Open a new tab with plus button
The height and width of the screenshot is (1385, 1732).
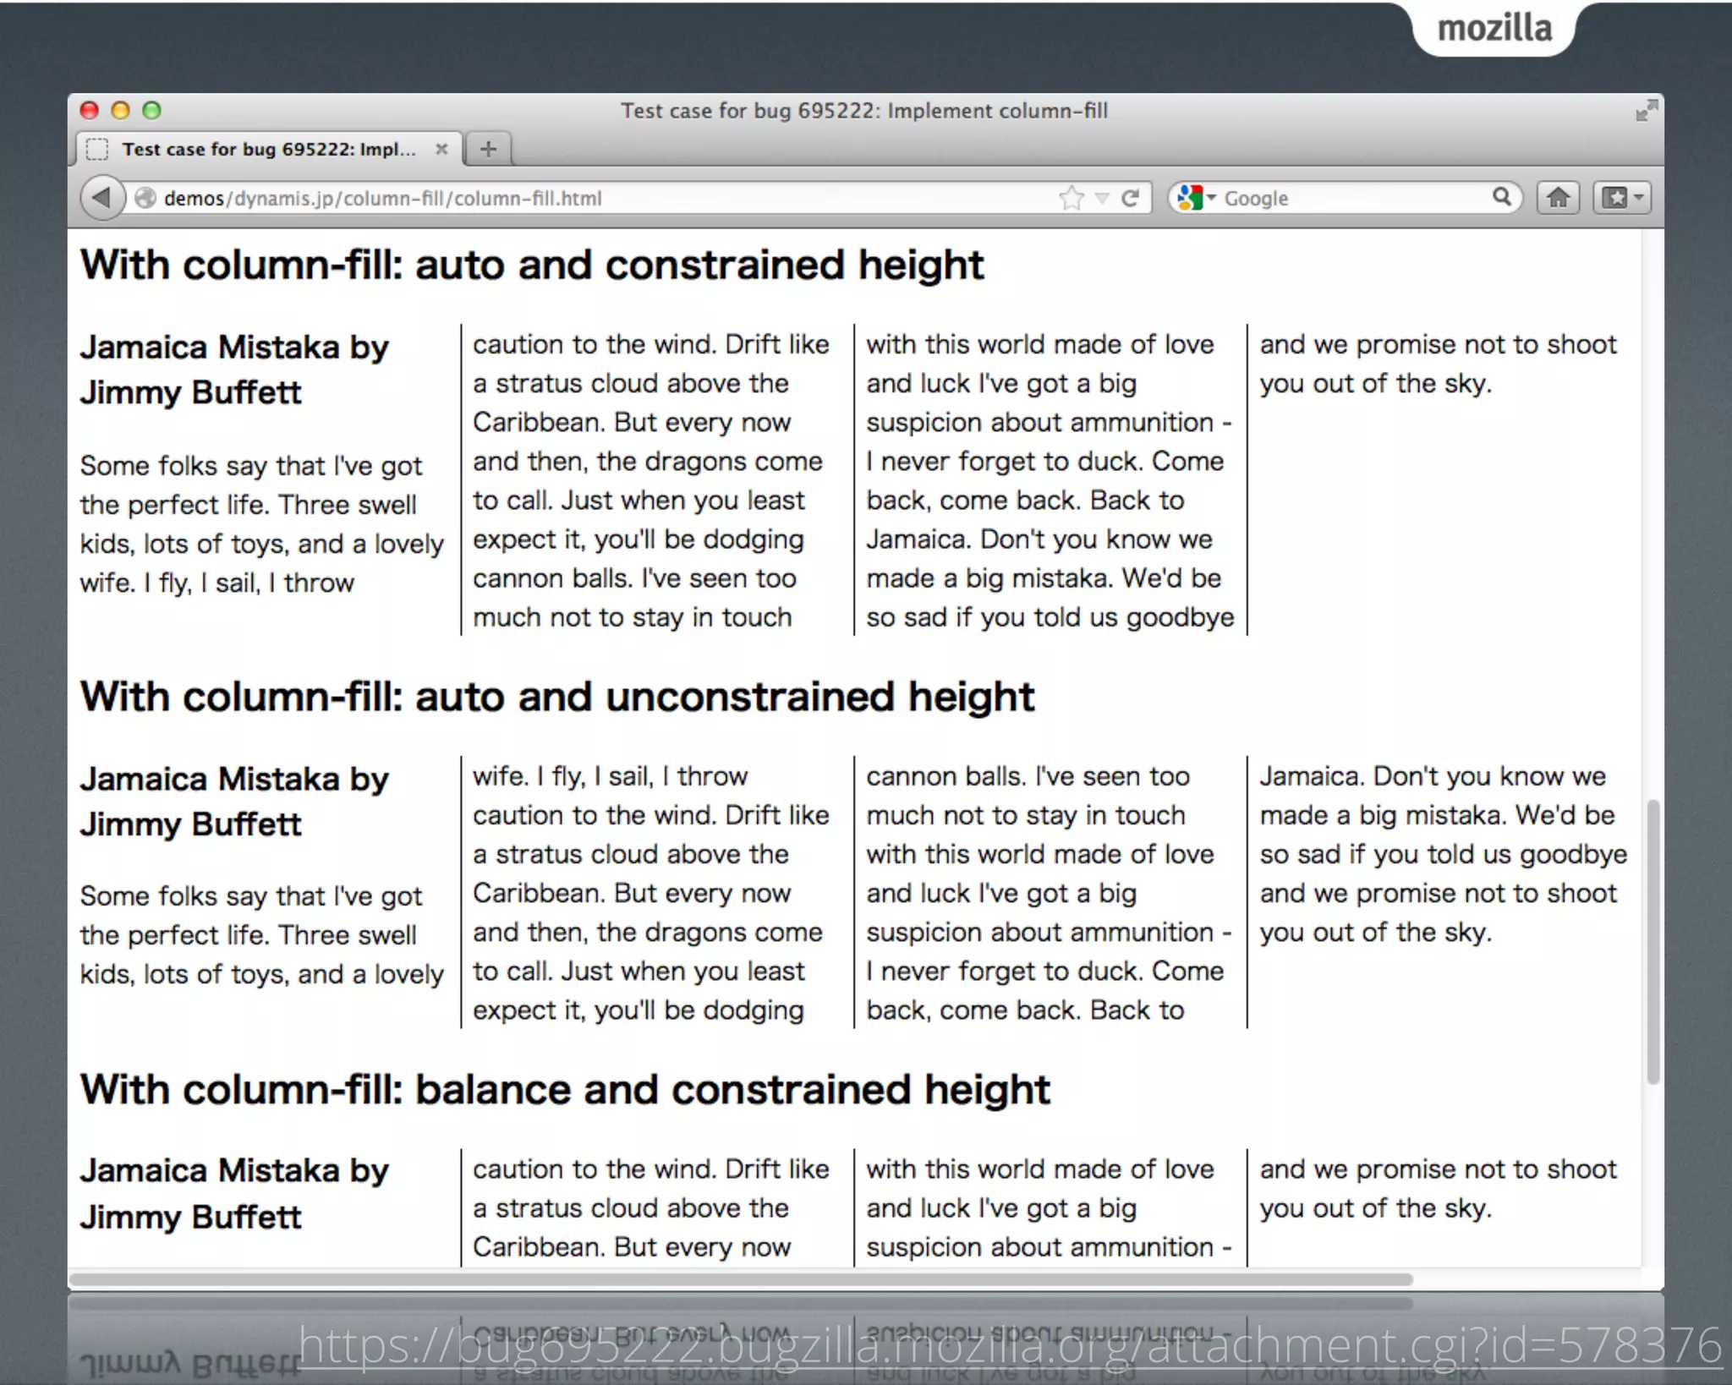click(x=488, y=150)
